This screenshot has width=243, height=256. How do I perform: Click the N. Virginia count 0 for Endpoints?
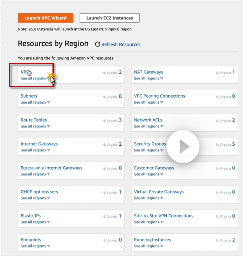120,240
